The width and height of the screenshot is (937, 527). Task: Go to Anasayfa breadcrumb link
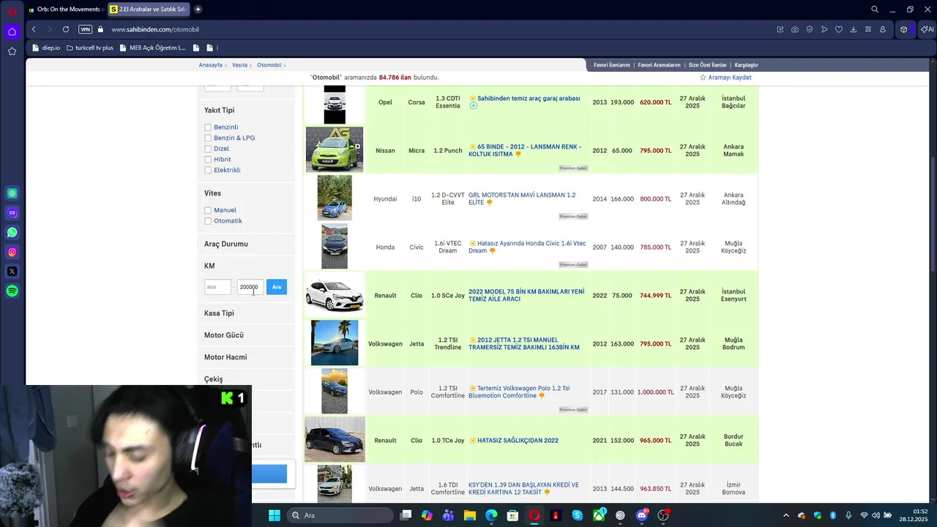211,65
